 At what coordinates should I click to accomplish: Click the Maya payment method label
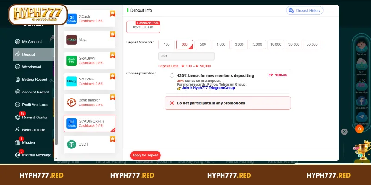[83, 40]
